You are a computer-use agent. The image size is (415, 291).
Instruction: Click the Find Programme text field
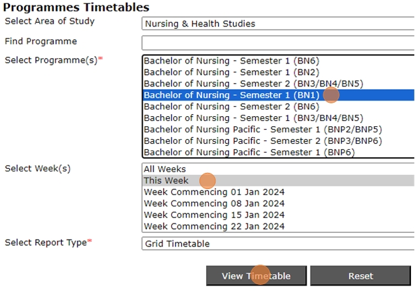point(278,43)
